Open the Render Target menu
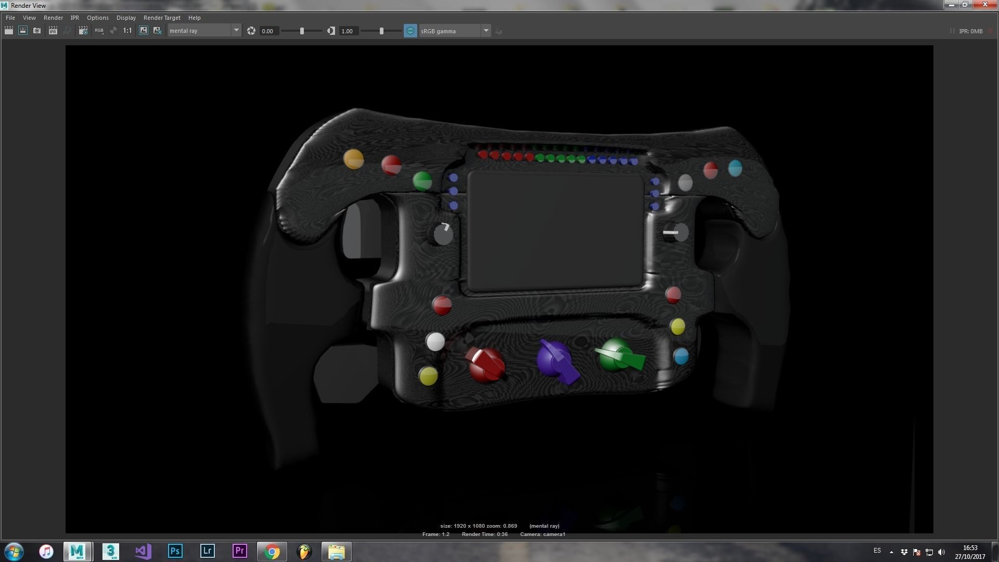 (x=161, y=18)
